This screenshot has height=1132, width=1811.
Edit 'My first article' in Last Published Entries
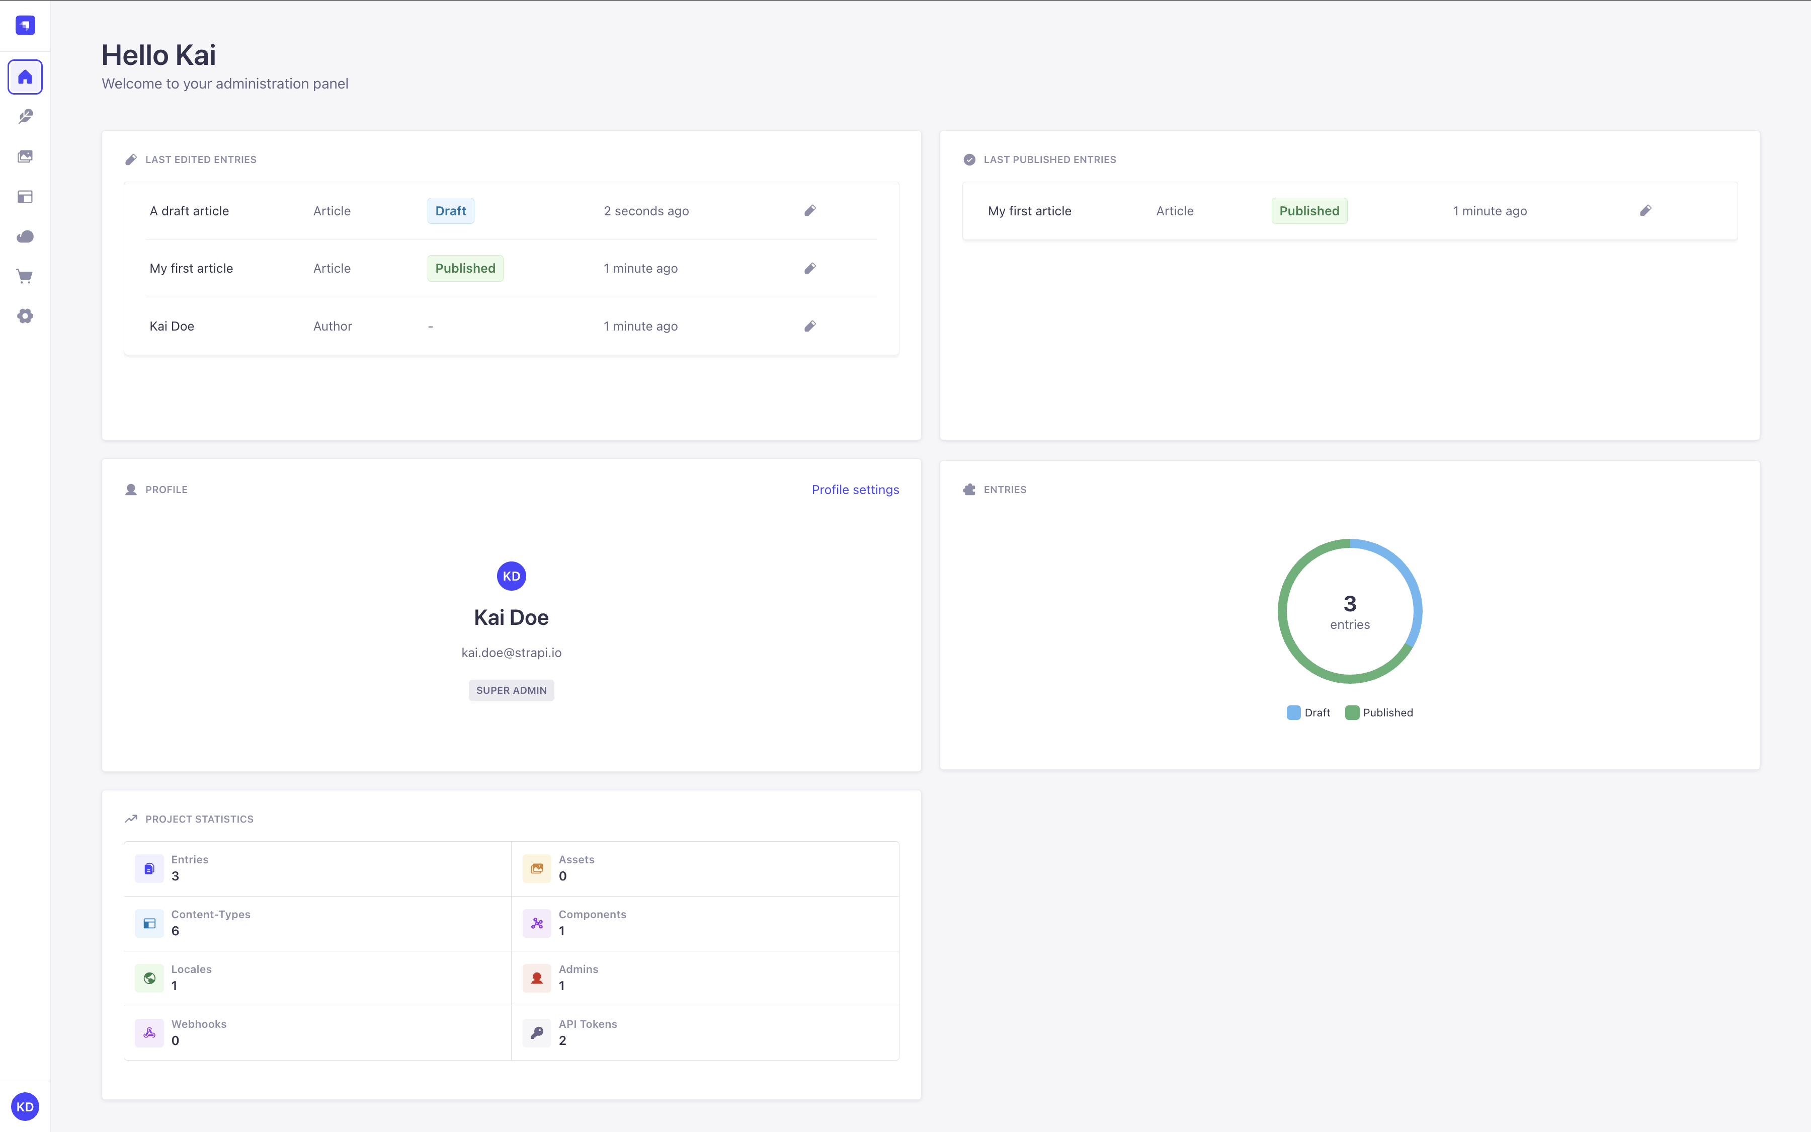1647,210
